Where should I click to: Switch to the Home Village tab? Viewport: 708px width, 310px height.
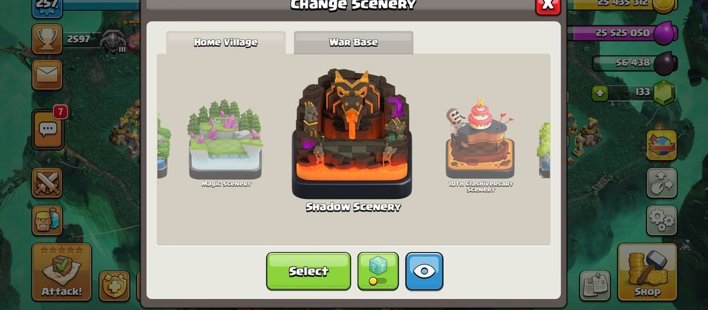click(x=226, y=43)
